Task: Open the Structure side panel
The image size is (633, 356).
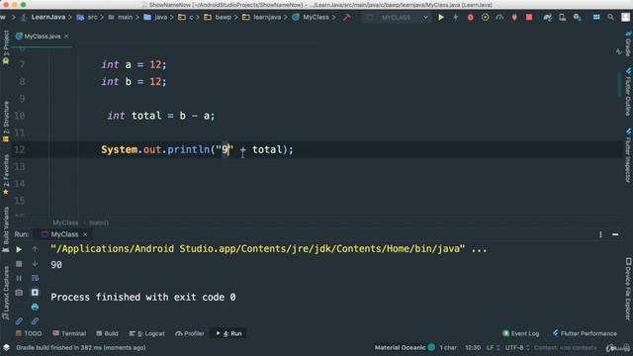Action: pyautogui.click(x=6, y=122)
